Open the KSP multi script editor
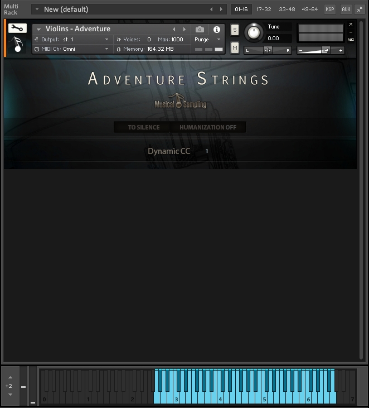The height and width of the screenshot is (408, 369). [330, 9]
